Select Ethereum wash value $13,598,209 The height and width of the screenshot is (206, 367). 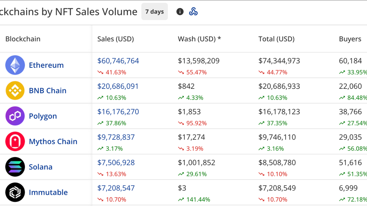click(x=199, y=61)
